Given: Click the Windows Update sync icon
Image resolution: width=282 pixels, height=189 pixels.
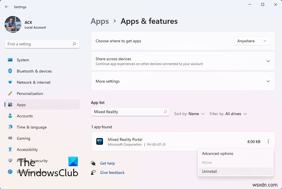Looking at the screenshot, I should [x=10, y=172].
